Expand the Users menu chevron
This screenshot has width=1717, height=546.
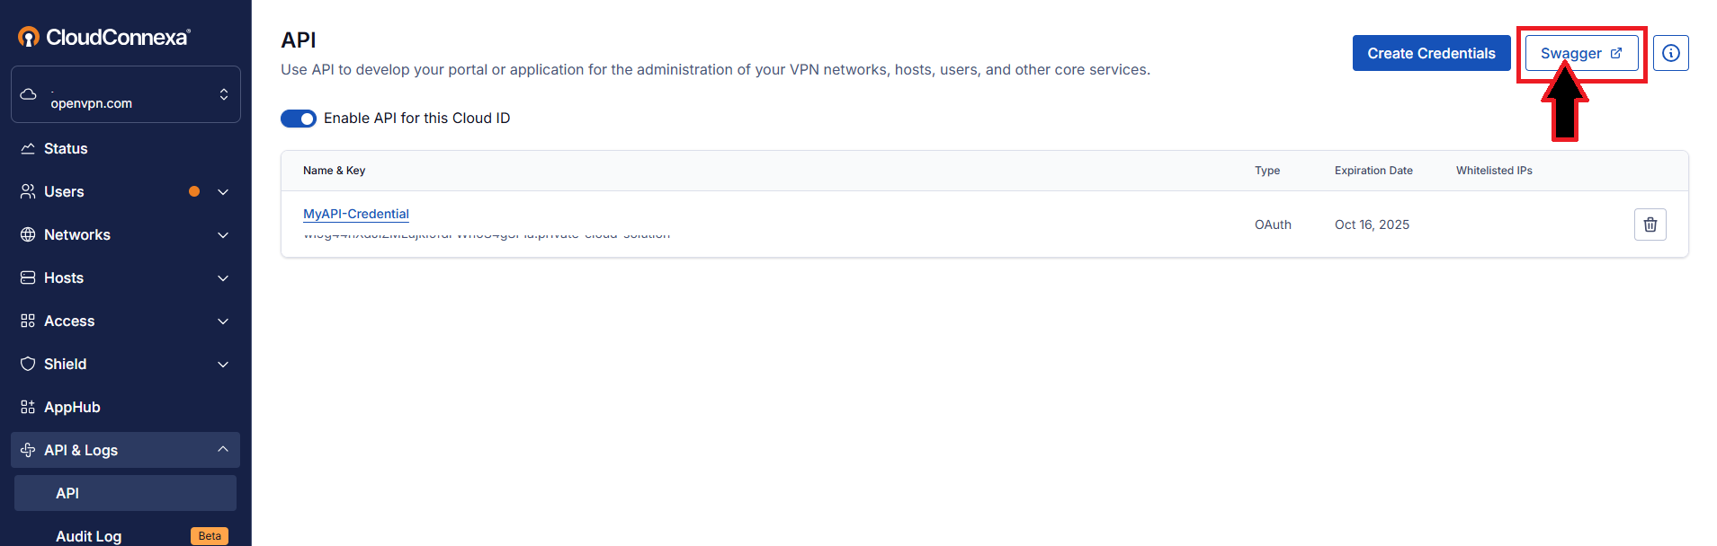tap(223, 192)
